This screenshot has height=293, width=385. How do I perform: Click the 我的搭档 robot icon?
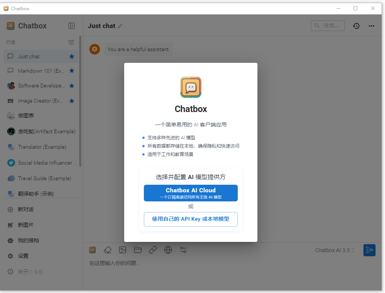[x=10, y=240]
